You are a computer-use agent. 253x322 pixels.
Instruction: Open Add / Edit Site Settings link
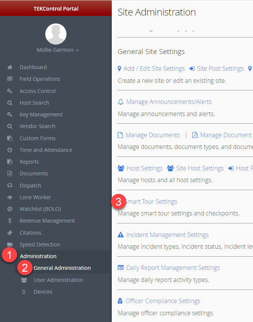[x=154, y=68]
